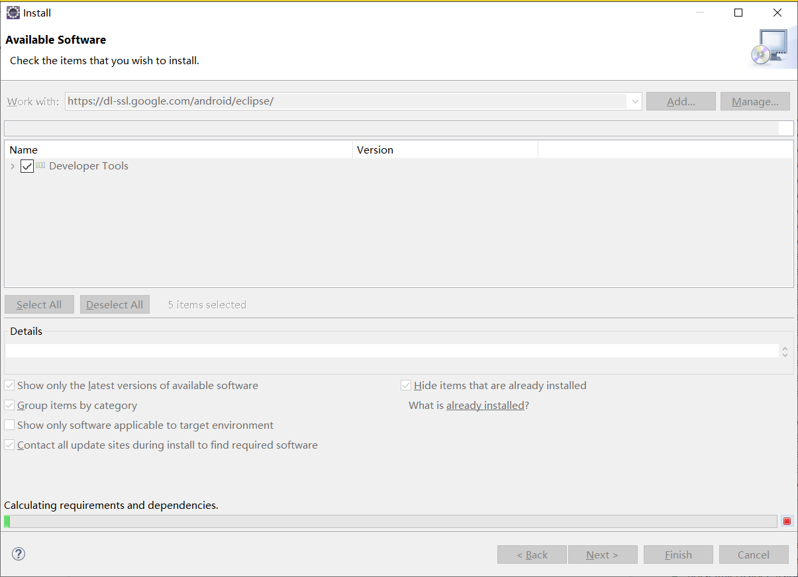Toggle Hide items that are already installed
Image resolution: width=798 pixels, height=577 pixels.
pyautogui.click(x=406, y=385)
